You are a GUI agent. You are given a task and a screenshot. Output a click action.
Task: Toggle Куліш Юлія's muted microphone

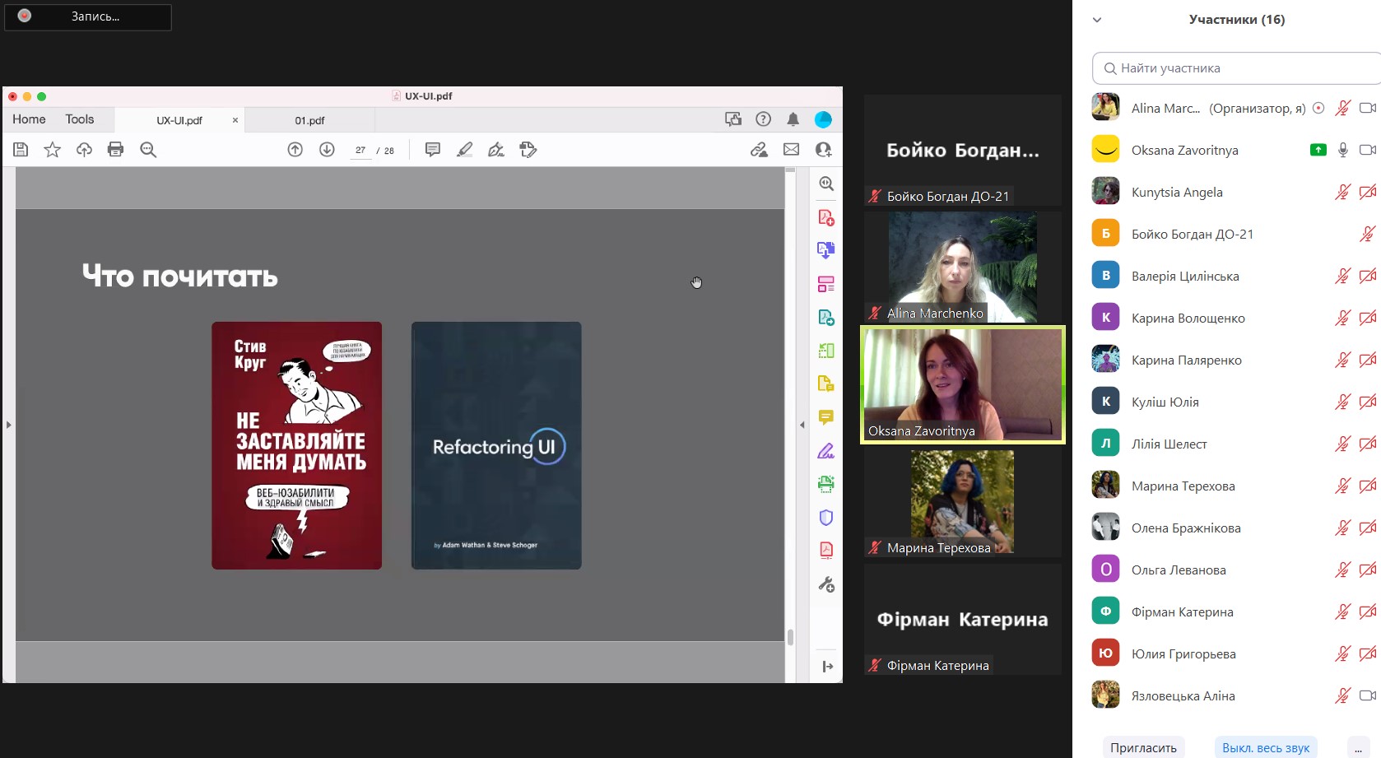(1343, 402)
